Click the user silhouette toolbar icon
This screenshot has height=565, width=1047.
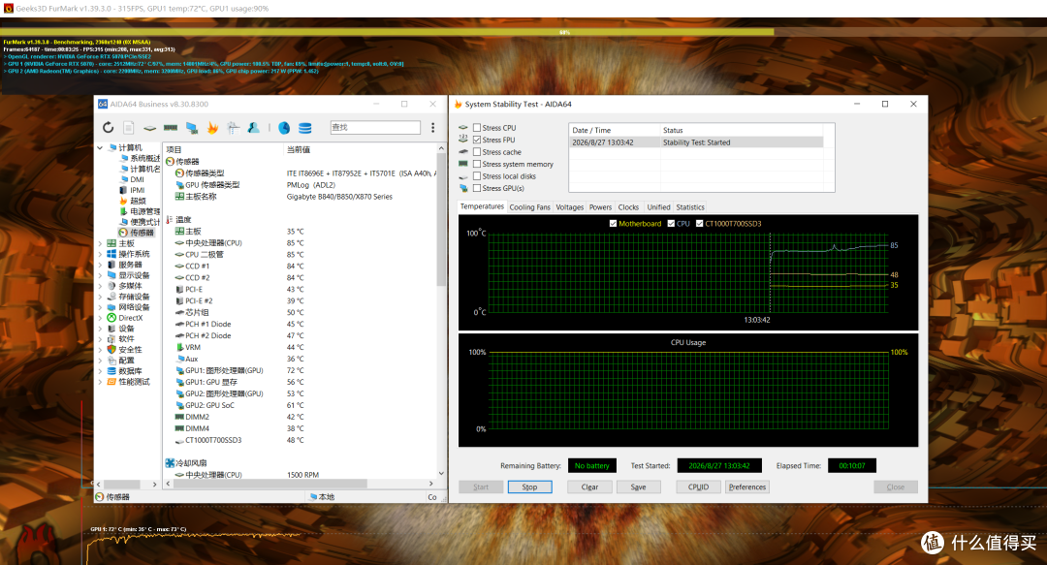[x=254, y=128]
